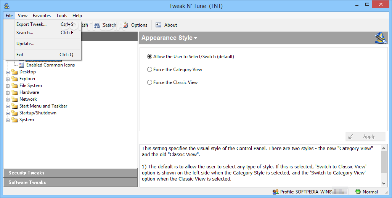Screen dimensions: 392x198
Task: Click the Apply button
Action: [366, 136]
